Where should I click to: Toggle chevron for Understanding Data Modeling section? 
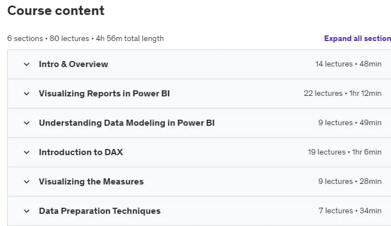[27, 123]
